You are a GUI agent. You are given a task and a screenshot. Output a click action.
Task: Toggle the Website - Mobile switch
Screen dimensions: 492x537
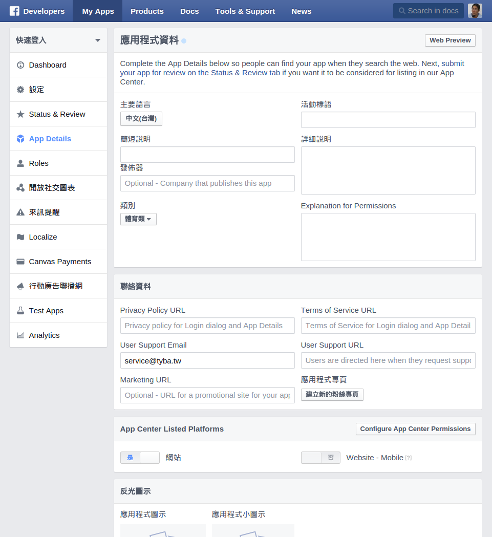pyautogui.click(x=320, y=458)
